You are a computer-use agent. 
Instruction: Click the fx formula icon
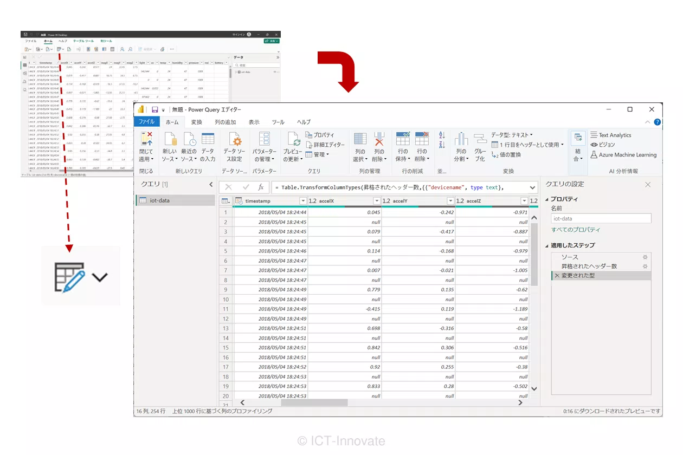(x=261, y=187)
